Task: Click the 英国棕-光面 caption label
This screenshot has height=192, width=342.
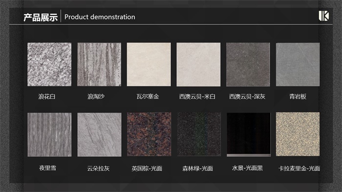Action: (x=147, y=169)
